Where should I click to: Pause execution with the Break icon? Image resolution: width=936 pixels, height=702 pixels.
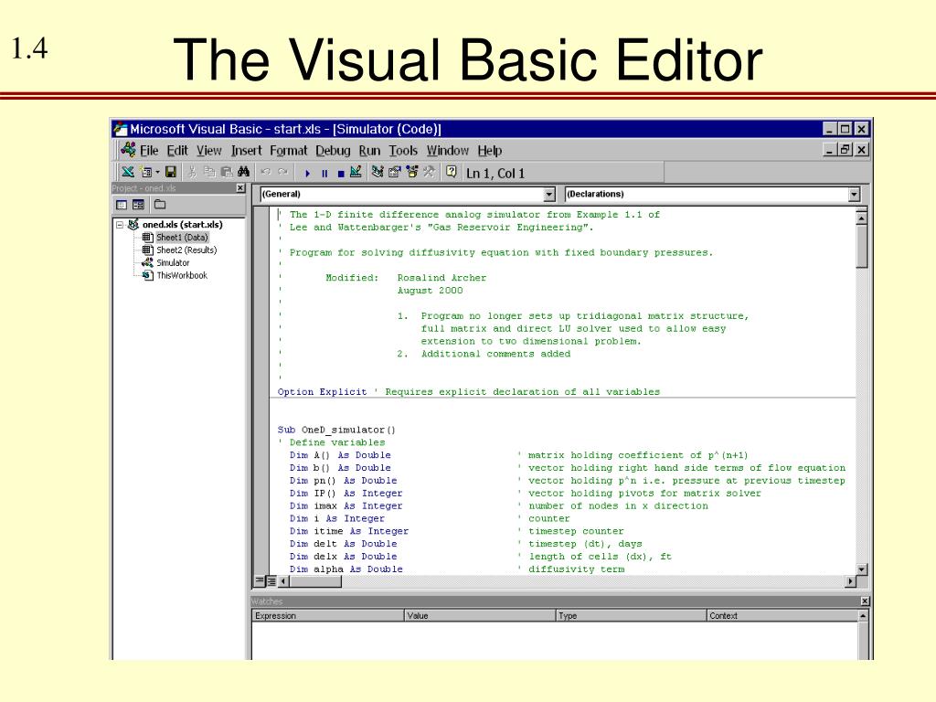(324, 172)
